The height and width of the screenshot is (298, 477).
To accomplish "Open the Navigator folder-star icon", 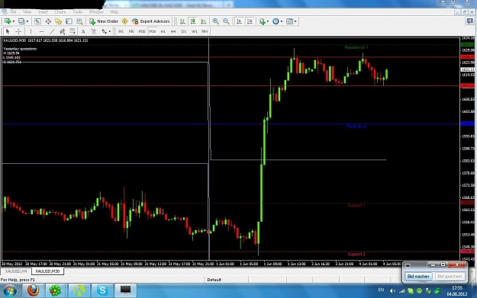I will [x=59, y=21].
